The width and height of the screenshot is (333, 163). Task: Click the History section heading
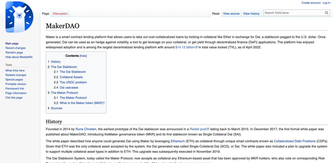(54, 121)
